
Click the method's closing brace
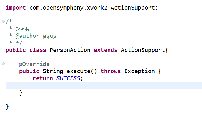coord(21,93)
